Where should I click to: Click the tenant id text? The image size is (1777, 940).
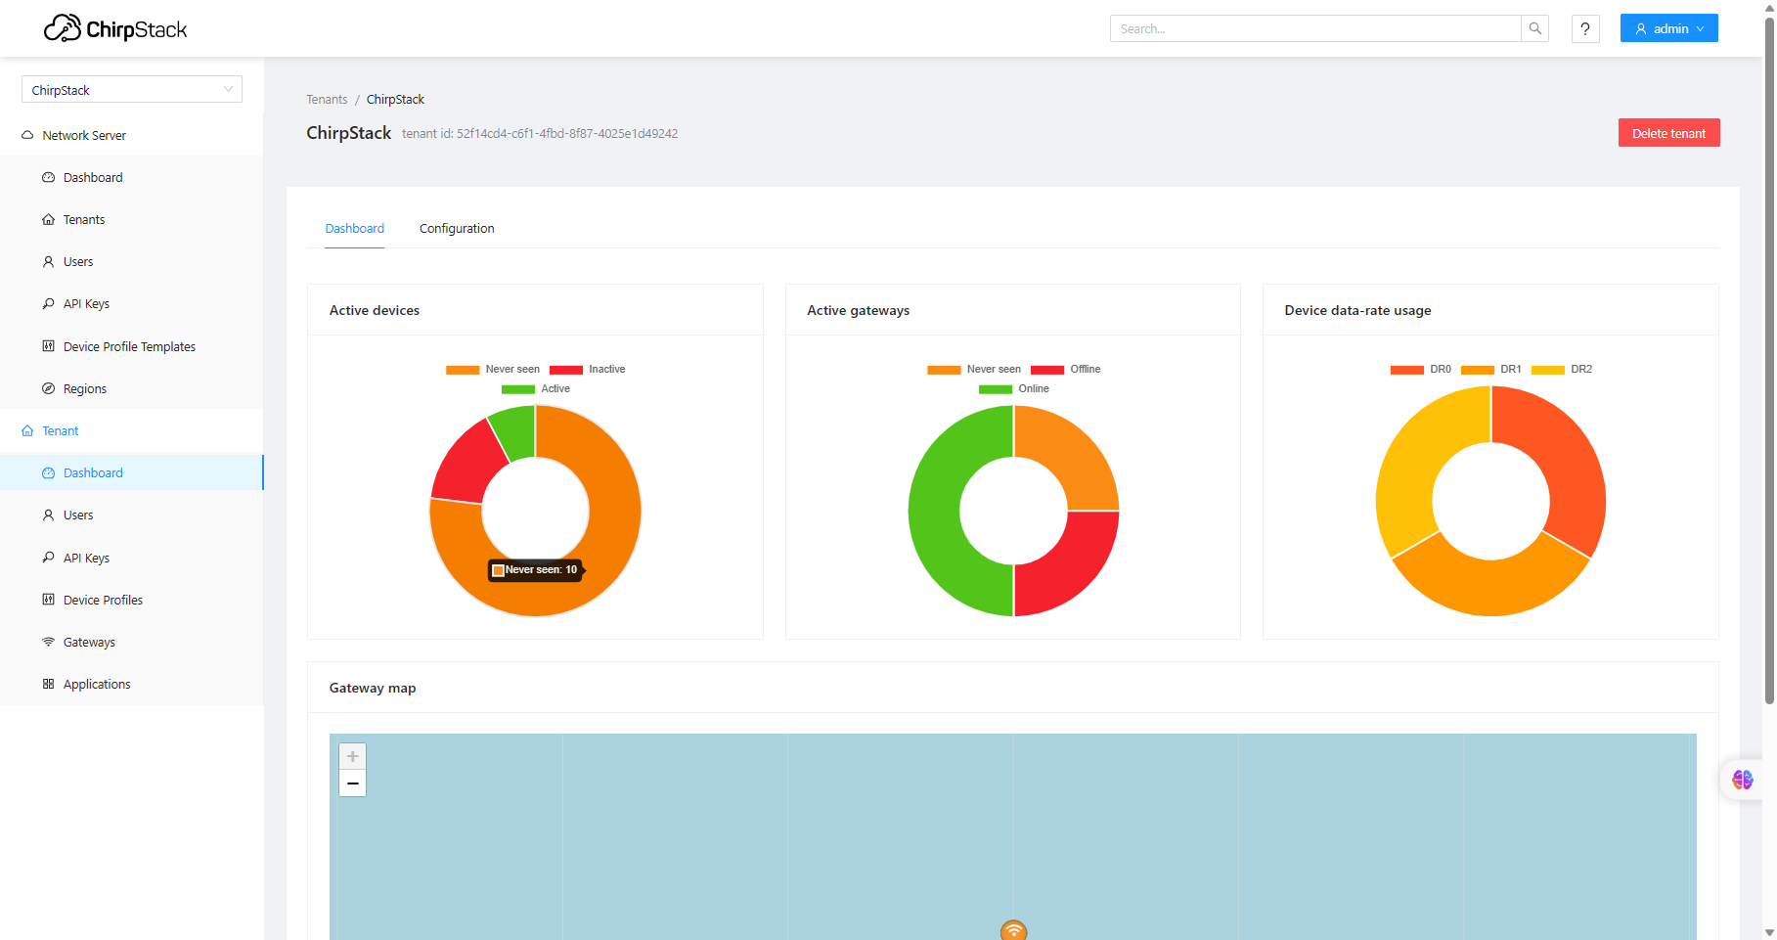tap(540, 134)
